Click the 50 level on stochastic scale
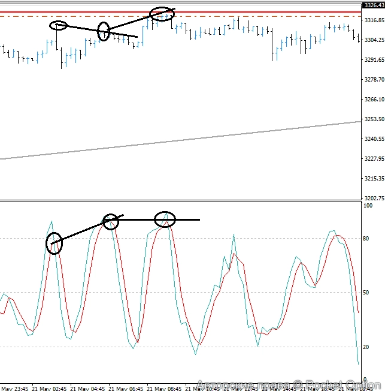This screenshot has width=385, height=391. pos(368,293)
